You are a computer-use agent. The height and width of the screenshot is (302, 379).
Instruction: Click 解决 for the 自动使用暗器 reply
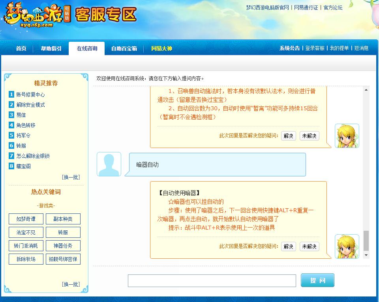click(x=288, y=246)
